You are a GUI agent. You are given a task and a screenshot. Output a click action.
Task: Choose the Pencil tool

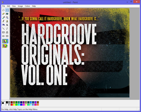click(3, 21)
